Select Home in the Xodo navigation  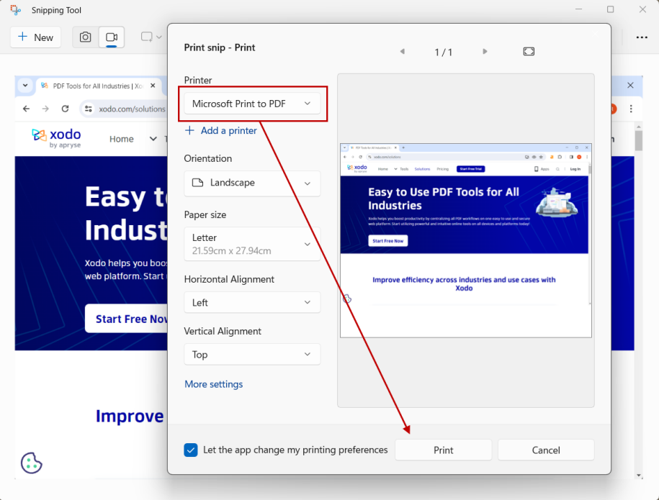(x=121, y=138)
